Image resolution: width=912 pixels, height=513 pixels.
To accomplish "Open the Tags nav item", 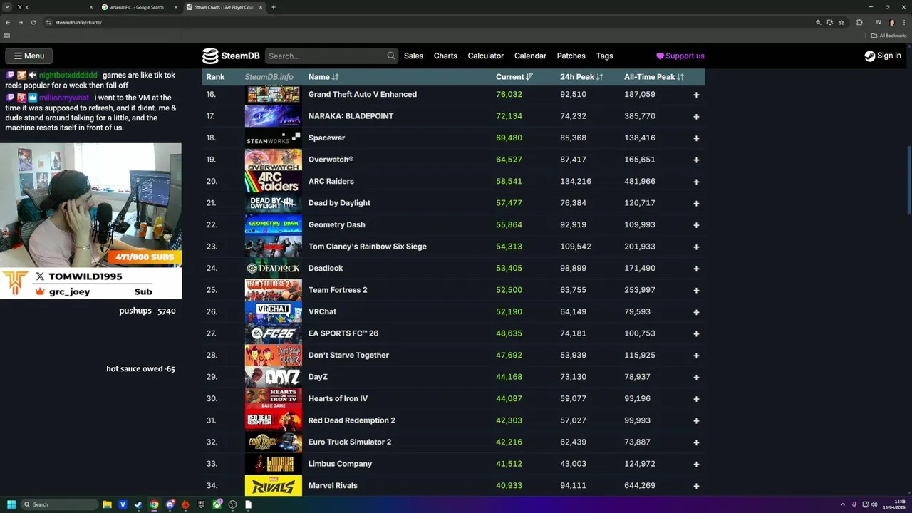I will click(604, 56).
